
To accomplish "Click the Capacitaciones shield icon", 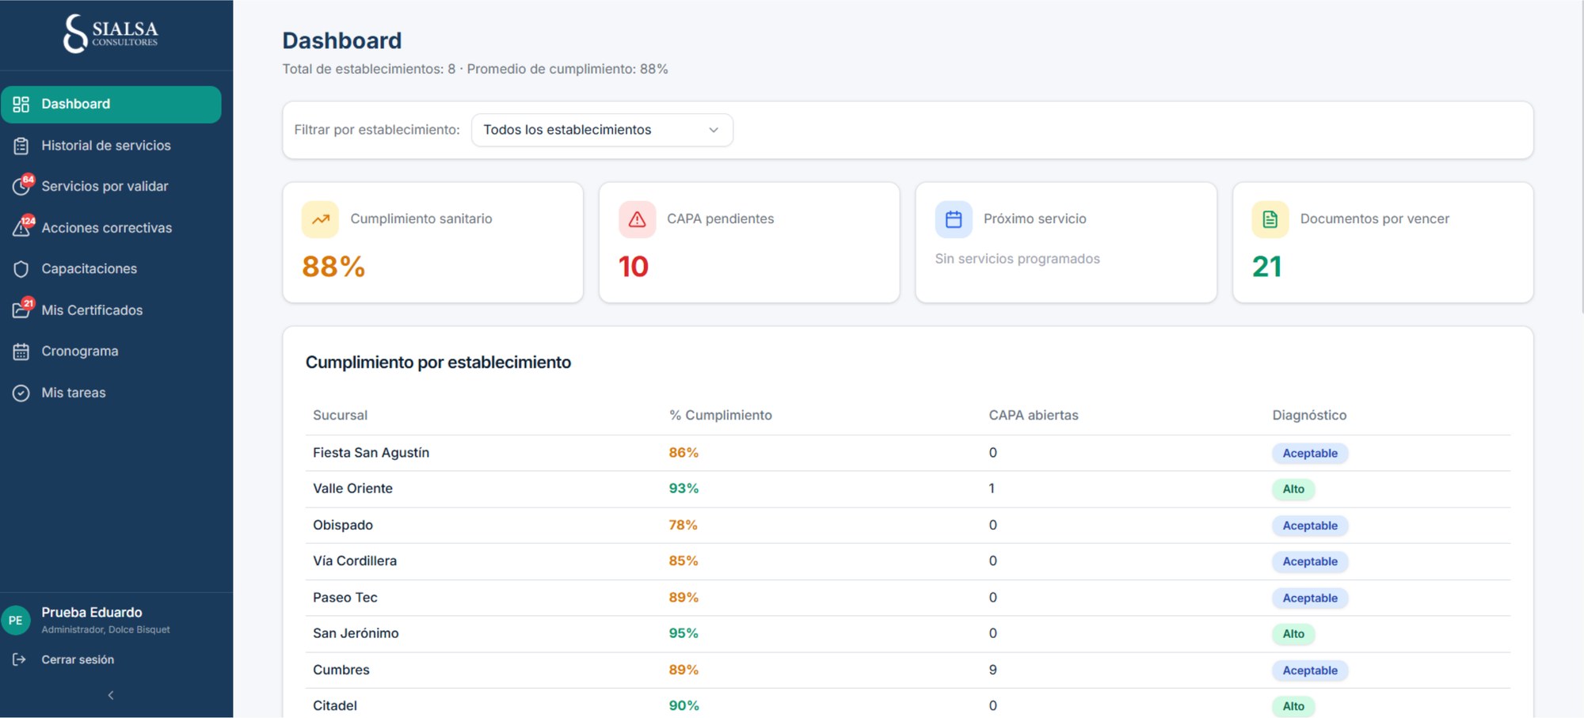I will point(21,269).
